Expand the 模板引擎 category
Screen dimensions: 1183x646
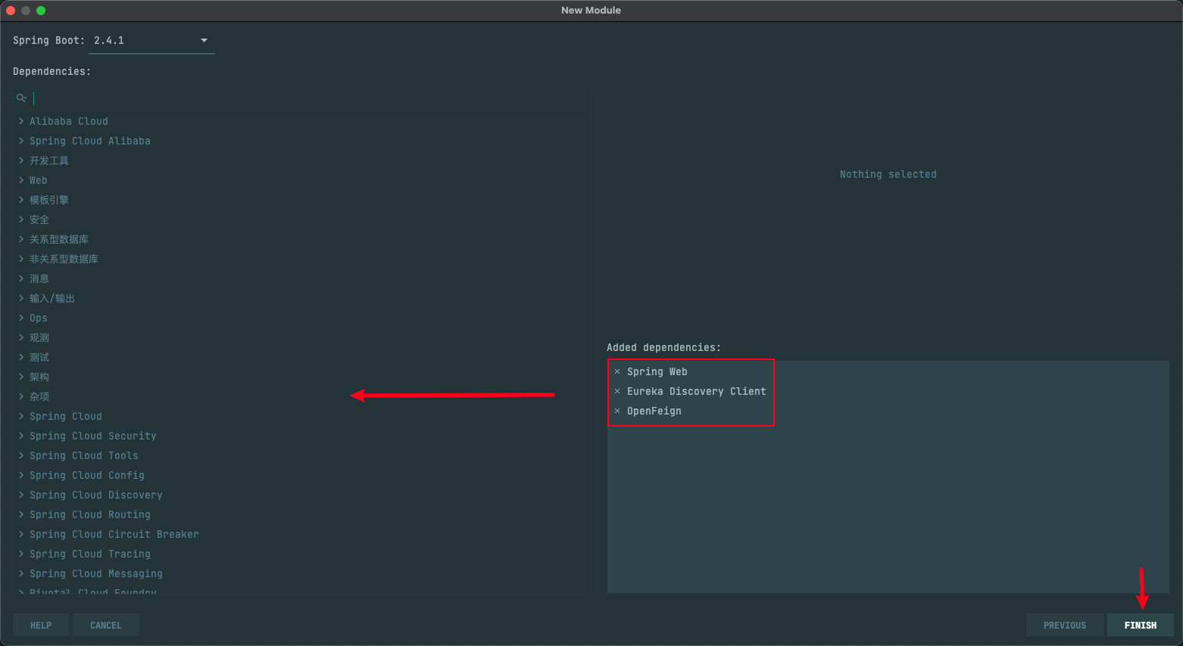click(x=21, y=200)
